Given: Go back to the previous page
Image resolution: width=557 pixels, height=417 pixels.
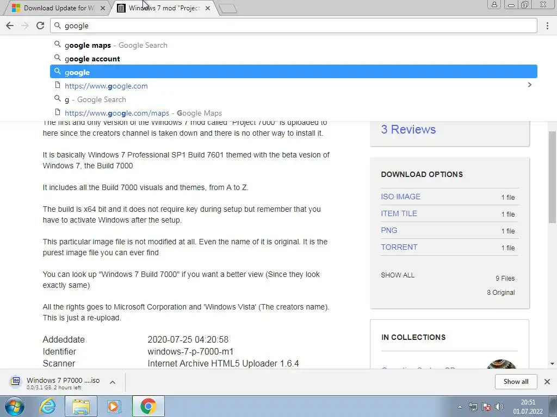Looking at the screenshot, I should pyautogui.click(x=10, y=26).
